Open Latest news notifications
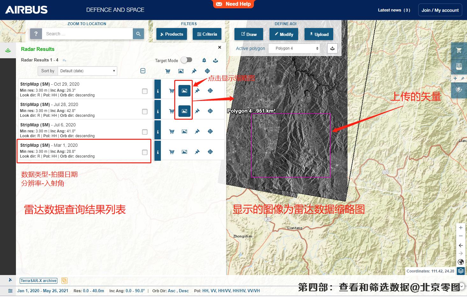Image resolution: width=467 pixels, height=297 pixels. pyautogui.click(x=394, y=10)
